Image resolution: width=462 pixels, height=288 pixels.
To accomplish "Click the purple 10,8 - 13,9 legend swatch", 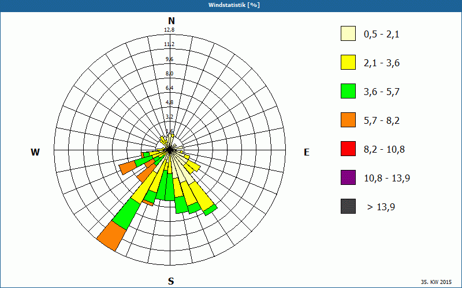I will [348, 177].
